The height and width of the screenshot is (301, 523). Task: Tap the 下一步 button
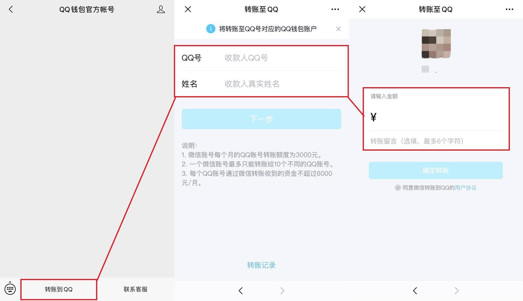point(261,119)
